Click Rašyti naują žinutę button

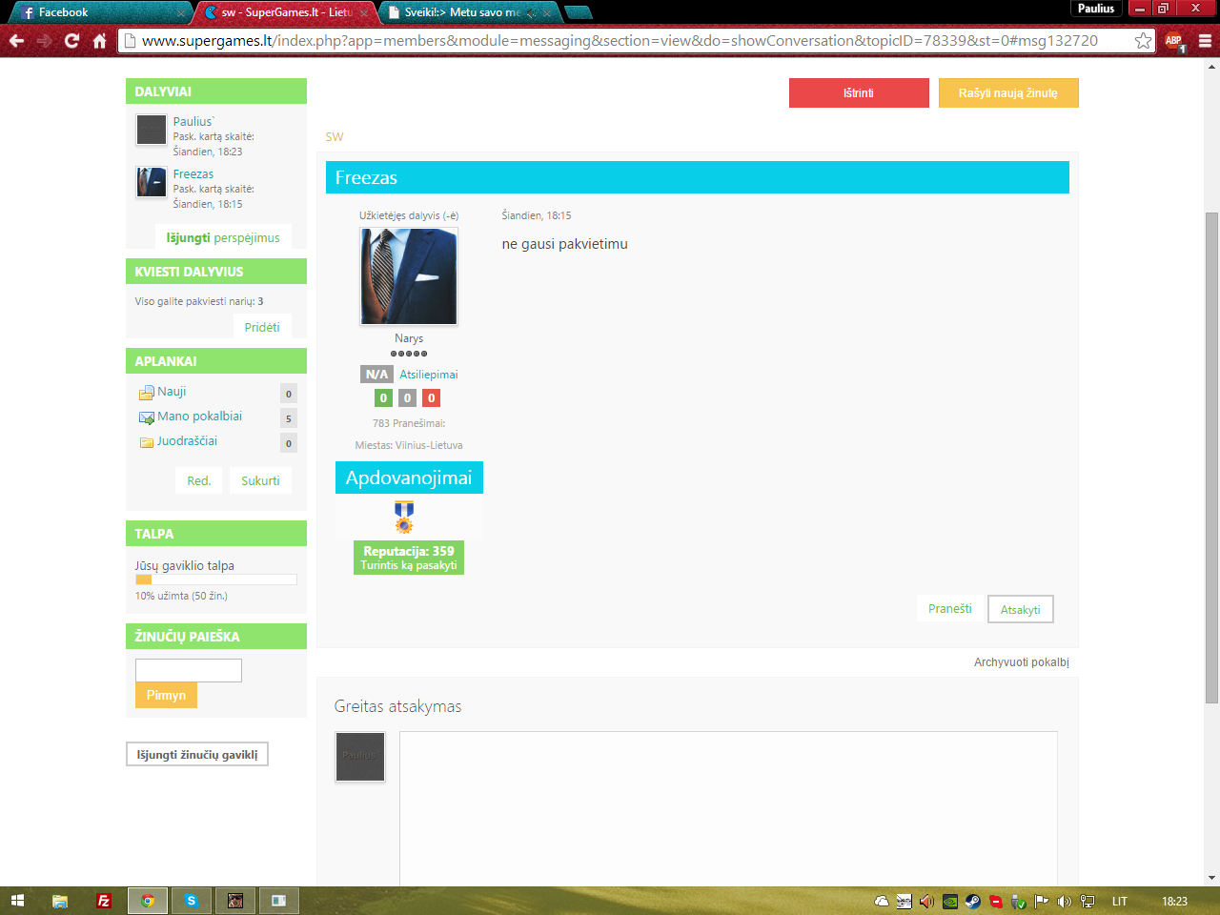(x=1008, y=92)
